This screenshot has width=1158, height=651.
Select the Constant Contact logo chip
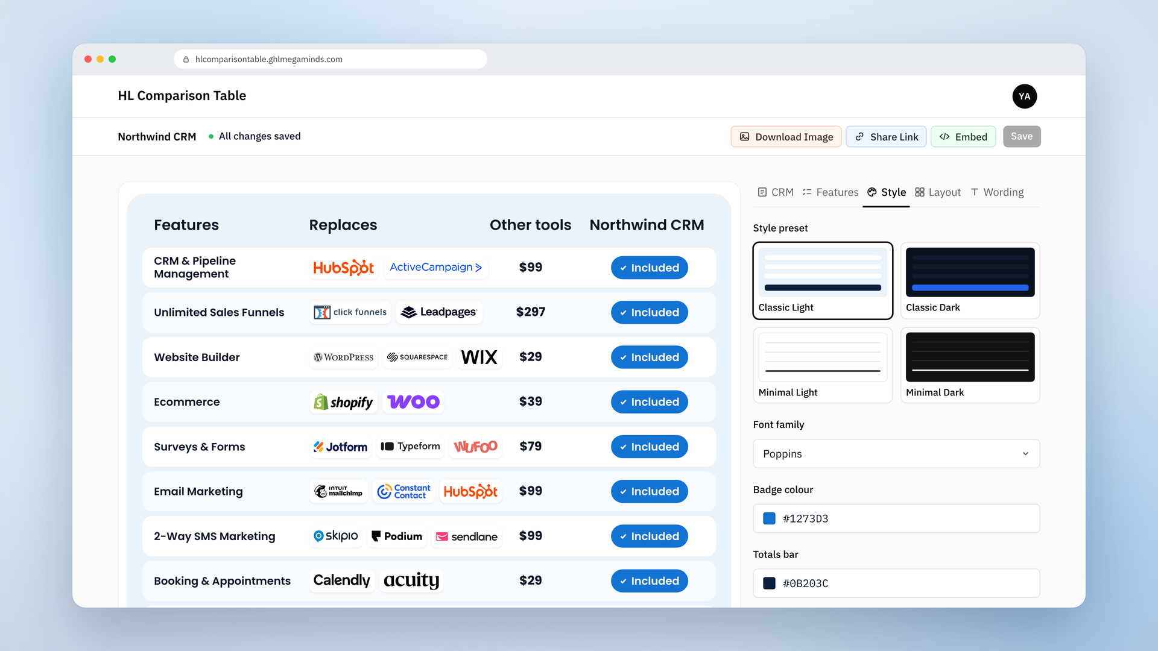[404, 491]
